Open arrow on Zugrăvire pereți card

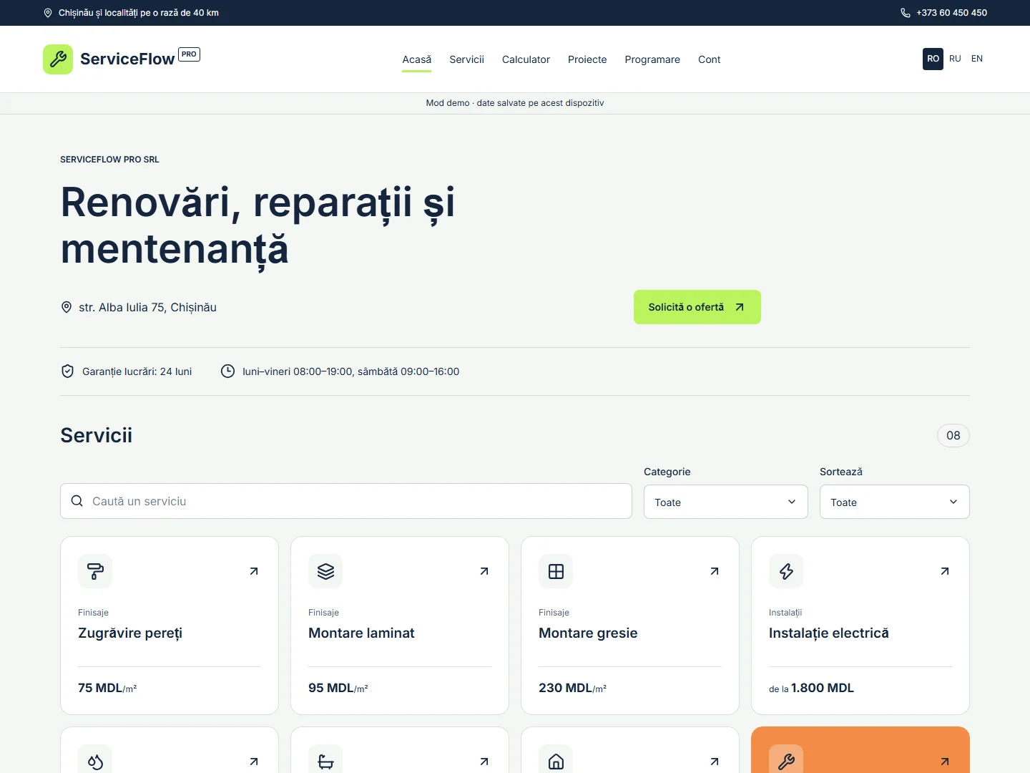(x=254, y=571)
